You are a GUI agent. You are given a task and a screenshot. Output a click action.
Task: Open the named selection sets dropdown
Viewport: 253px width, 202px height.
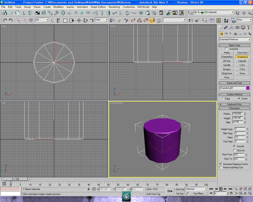(x=175, y=20)
